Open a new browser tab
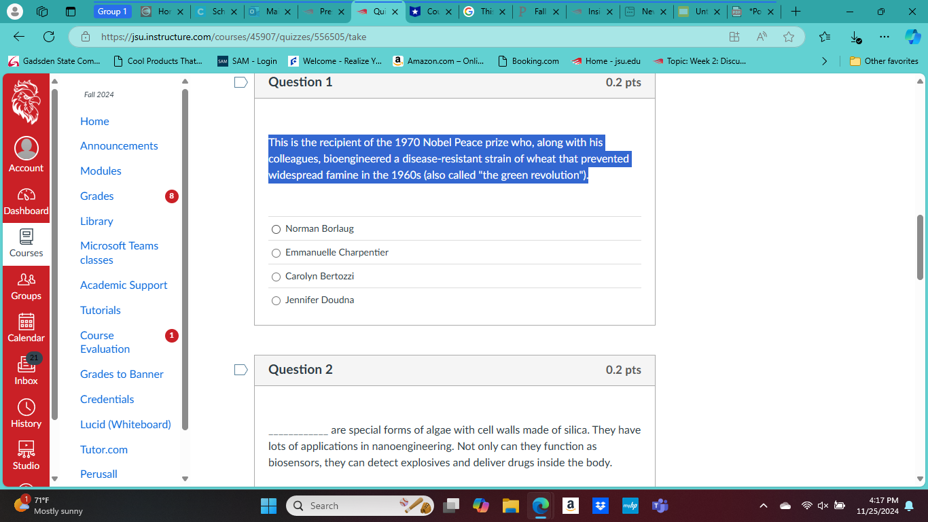The image size is (928, 522). (x=796, y=12)
